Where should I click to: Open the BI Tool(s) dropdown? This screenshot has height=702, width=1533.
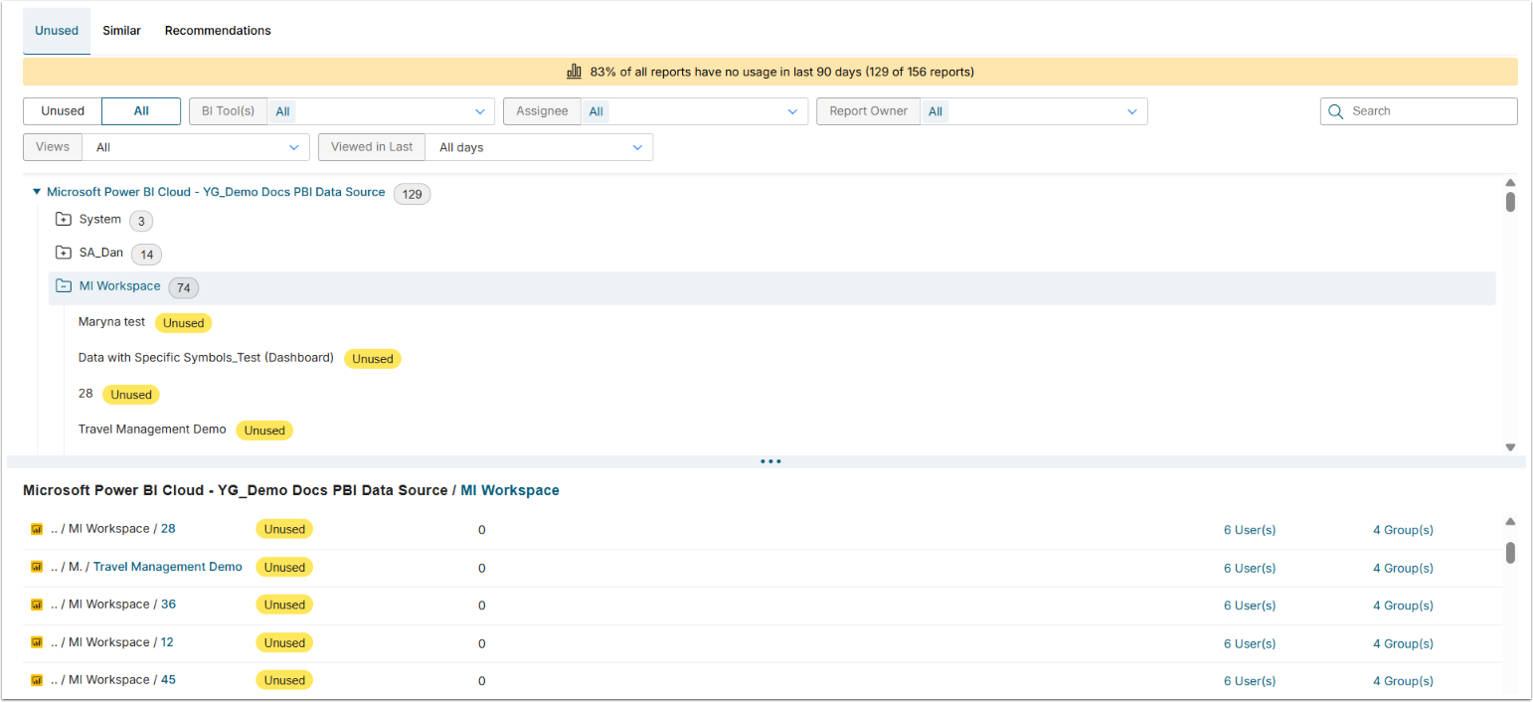(x=342, y=111)
